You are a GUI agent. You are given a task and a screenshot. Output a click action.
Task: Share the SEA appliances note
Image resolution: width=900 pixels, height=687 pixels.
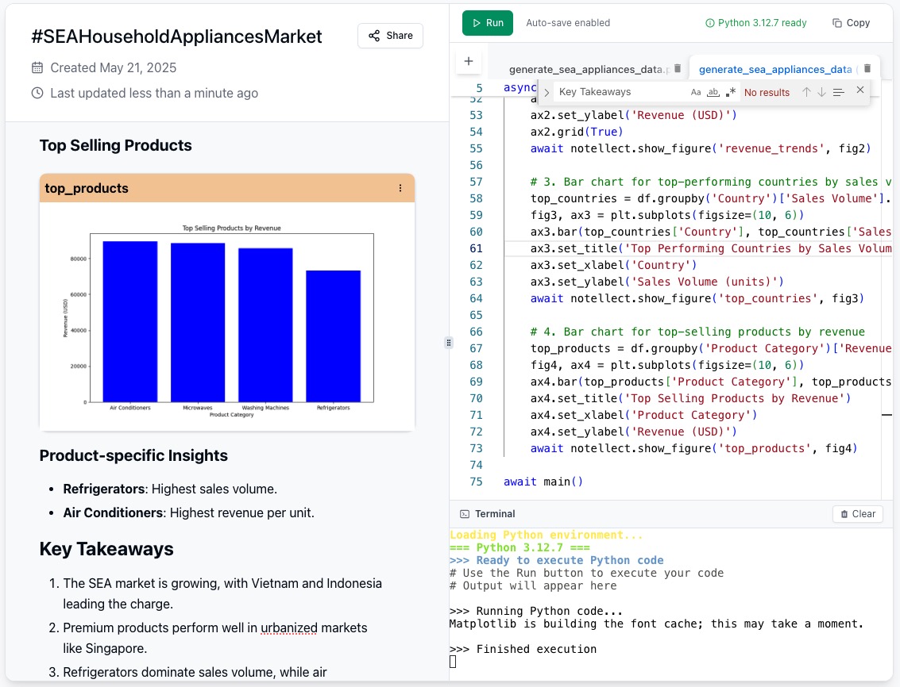(390, 36)
